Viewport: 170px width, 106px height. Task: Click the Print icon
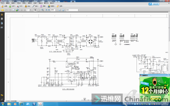click(6, 10)
